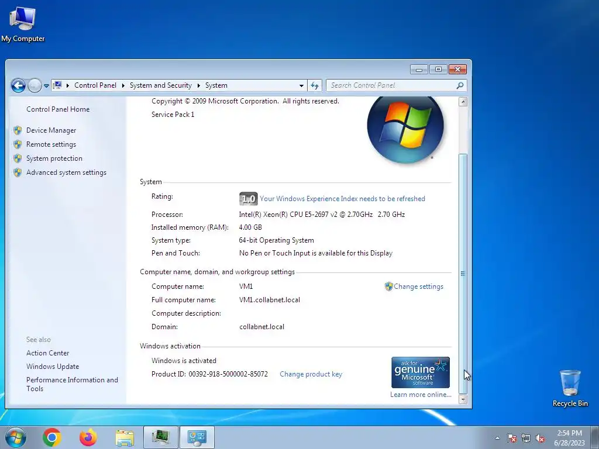Close the System window
Image resolution: width=599 pixels, height=449 pixels.
tap(457, 70)
